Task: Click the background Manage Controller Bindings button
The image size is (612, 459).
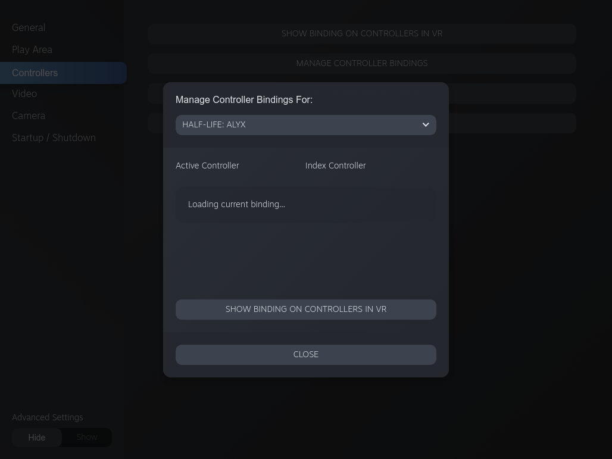Action: pos(362,63)
